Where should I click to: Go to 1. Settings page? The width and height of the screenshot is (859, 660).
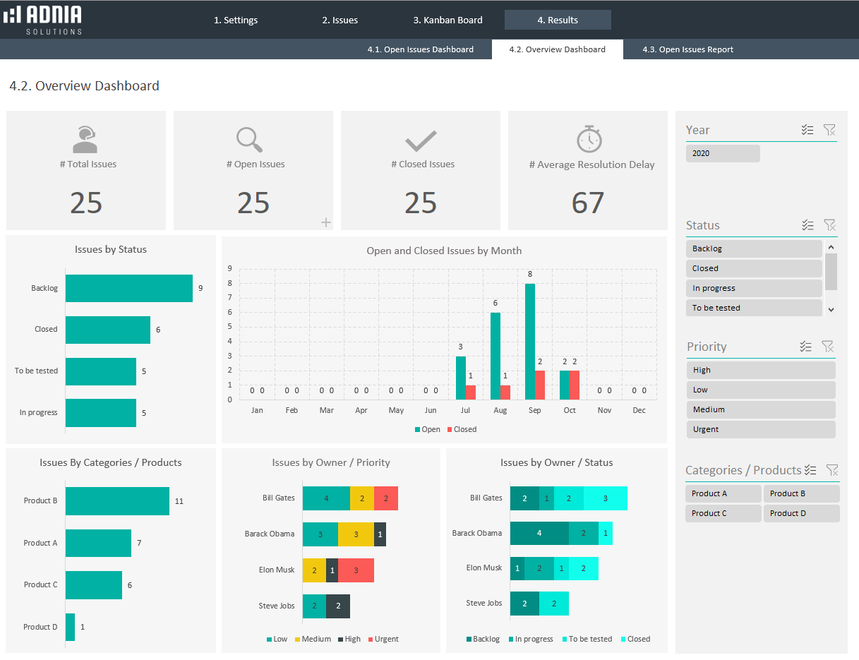236,20
